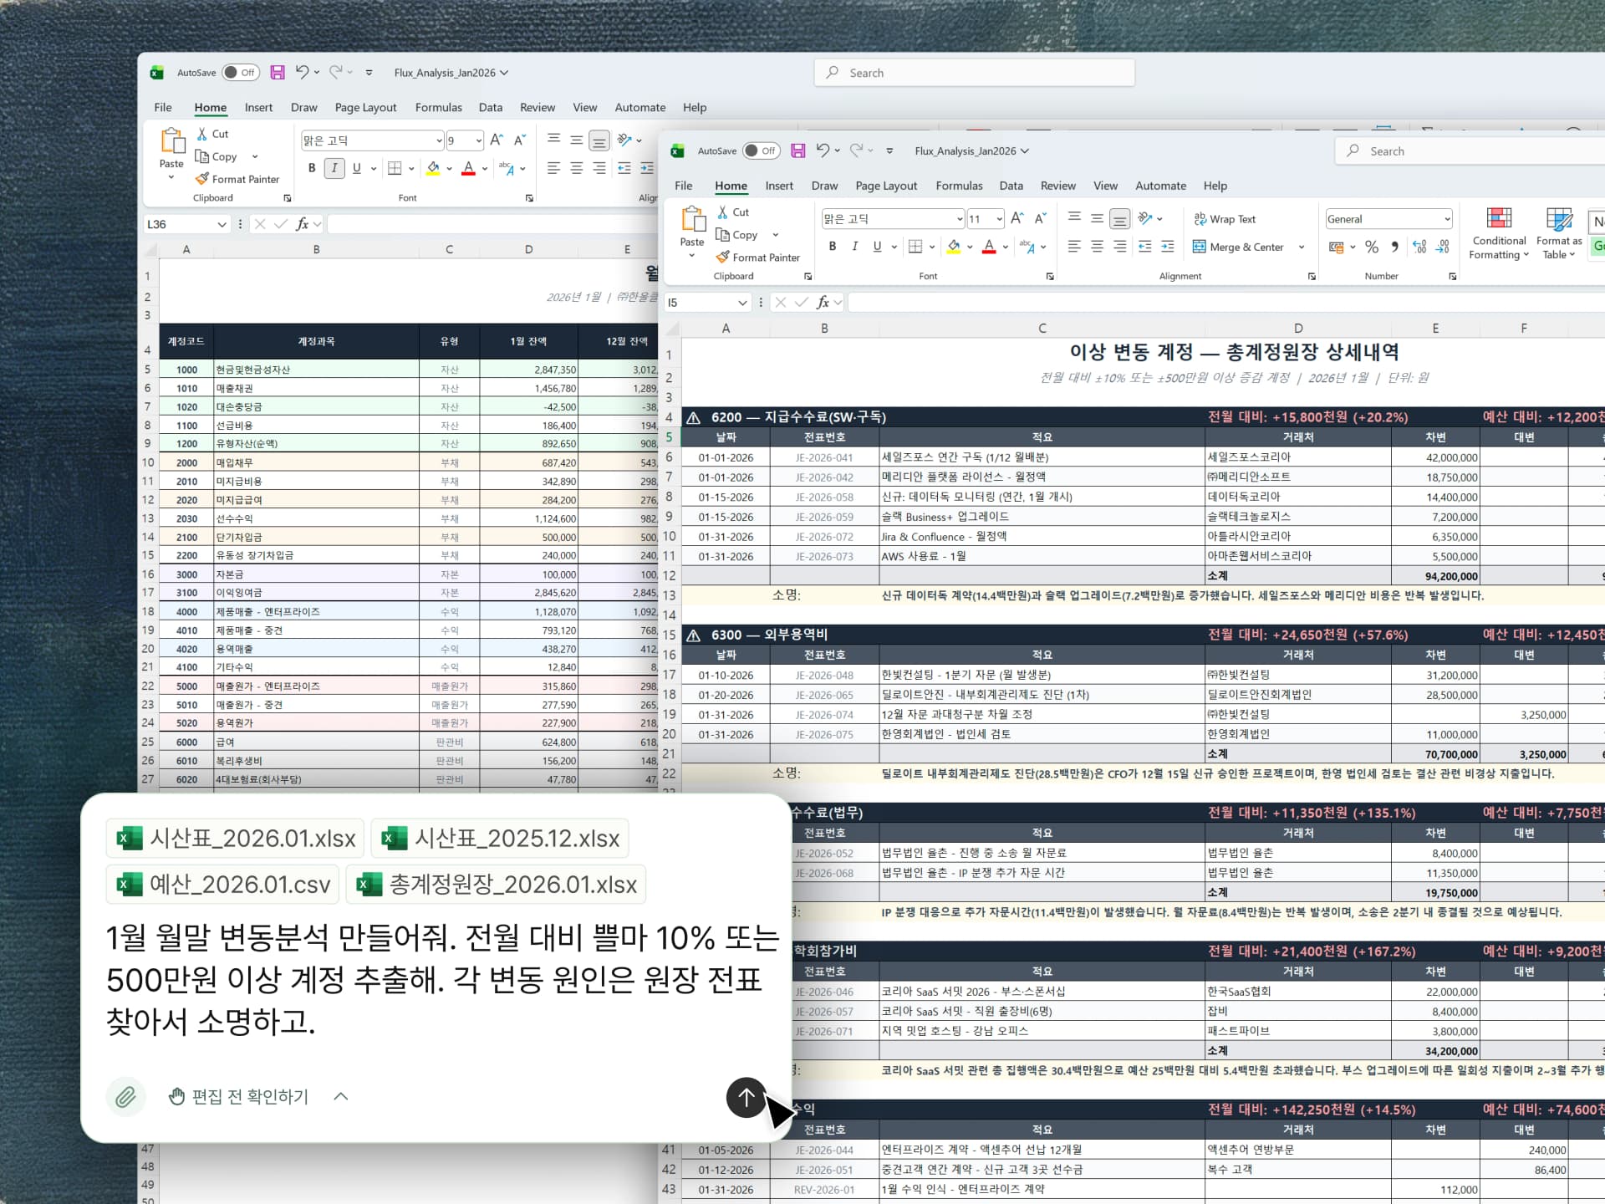
Task: Click the send arrow in the chat panel
Action: pyautogui.click(x=746, y=1098)
